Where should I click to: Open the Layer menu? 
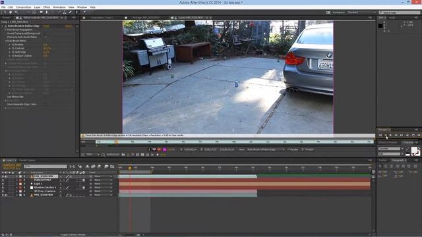point(37,7)
